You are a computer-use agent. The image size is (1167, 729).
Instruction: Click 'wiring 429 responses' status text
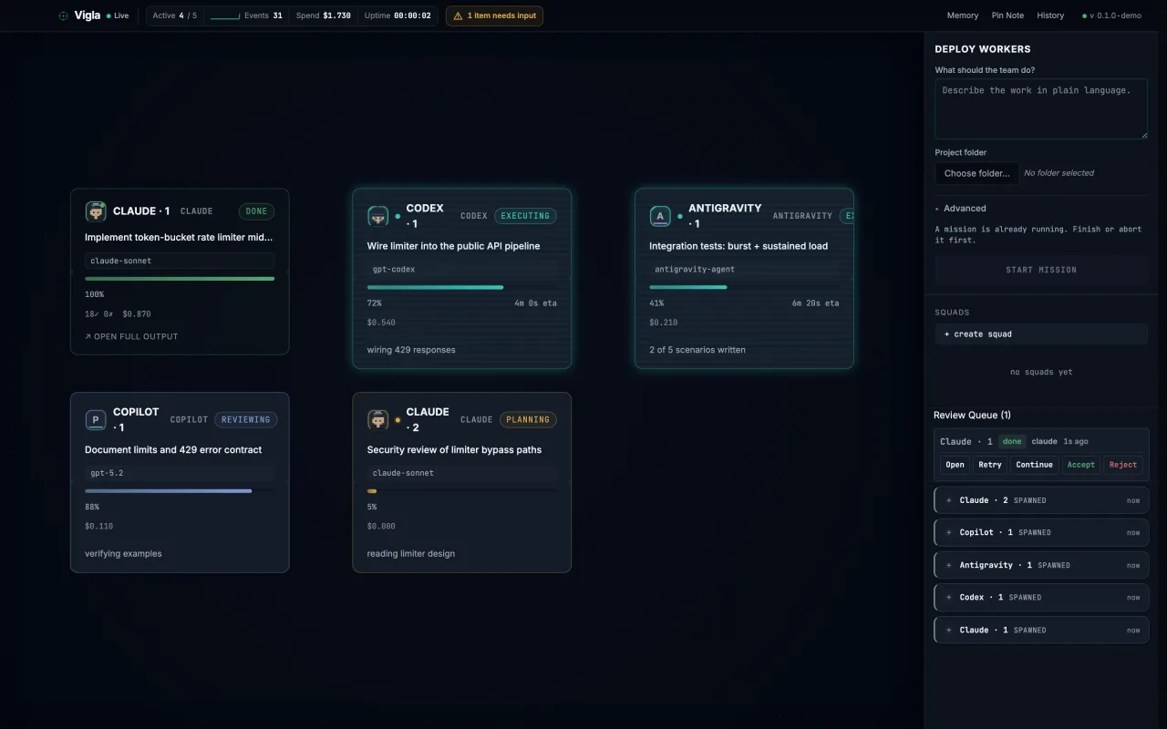click(411, 350)
